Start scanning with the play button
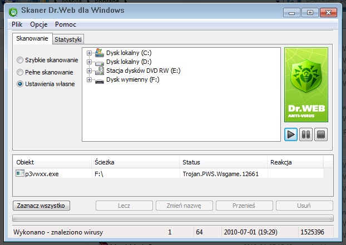This screenshot has width=346, height=245. click(291, 134)
